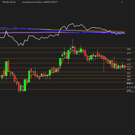Click the 444 price level label
Viewport: 135px width, 135px height.
coord(129,60)
